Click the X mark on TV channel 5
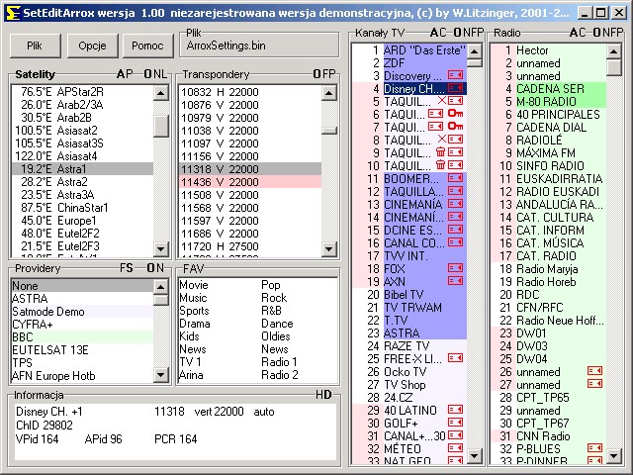Image resolution: width=633 pixels, height=475 pixels. [442, 101]
